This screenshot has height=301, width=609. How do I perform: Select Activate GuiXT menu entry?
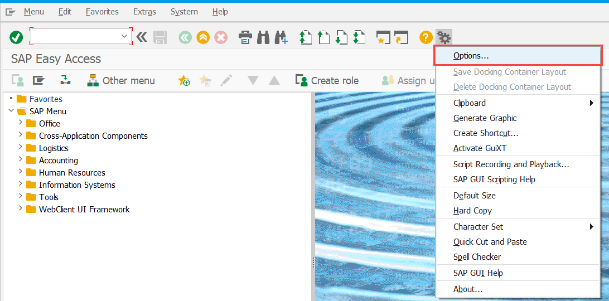pos(519,148)
